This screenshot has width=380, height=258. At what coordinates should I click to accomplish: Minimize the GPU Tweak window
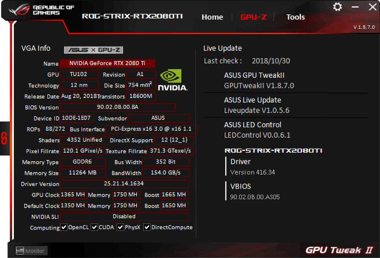(355, 7)
